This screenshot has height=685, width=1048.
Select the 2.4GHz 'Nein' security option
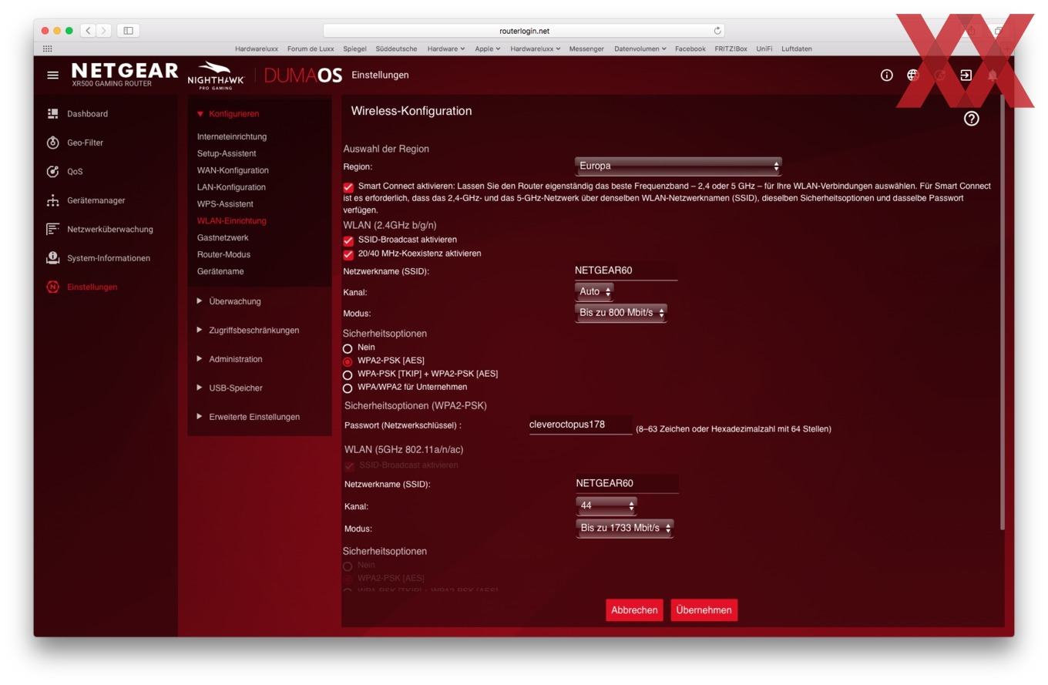pos(348,348)
